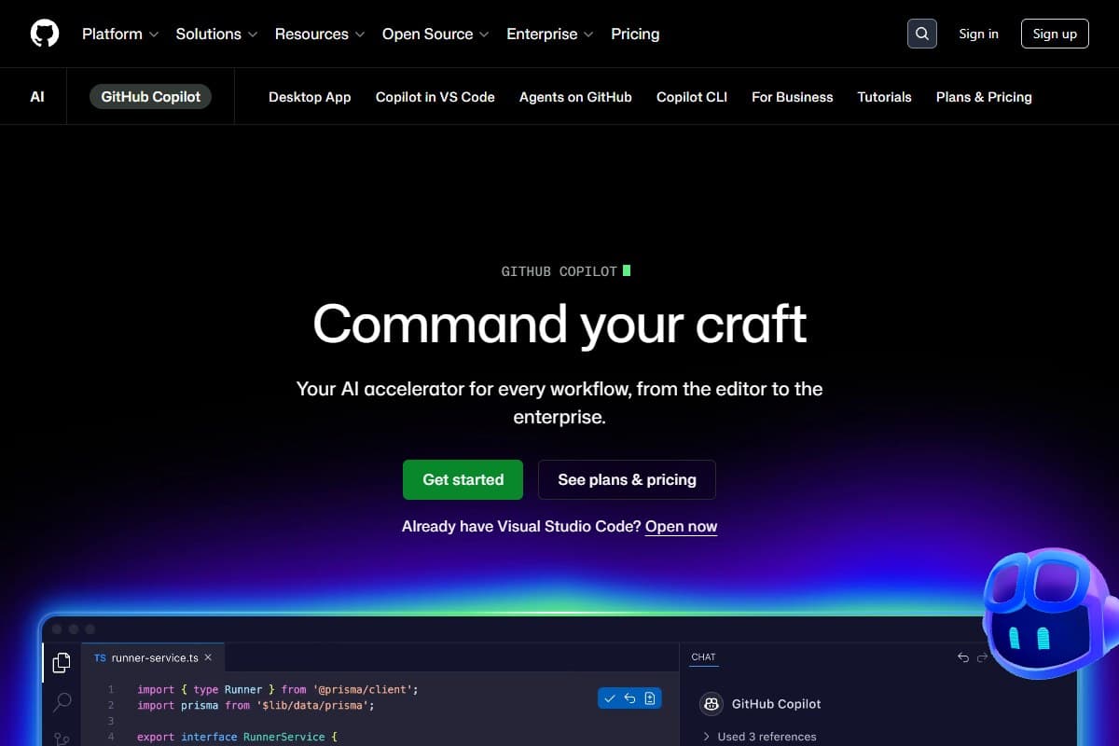Click the GITHUB COPILOT eyebrow label
The image size is (1119, 746).
tap(559, 271)
